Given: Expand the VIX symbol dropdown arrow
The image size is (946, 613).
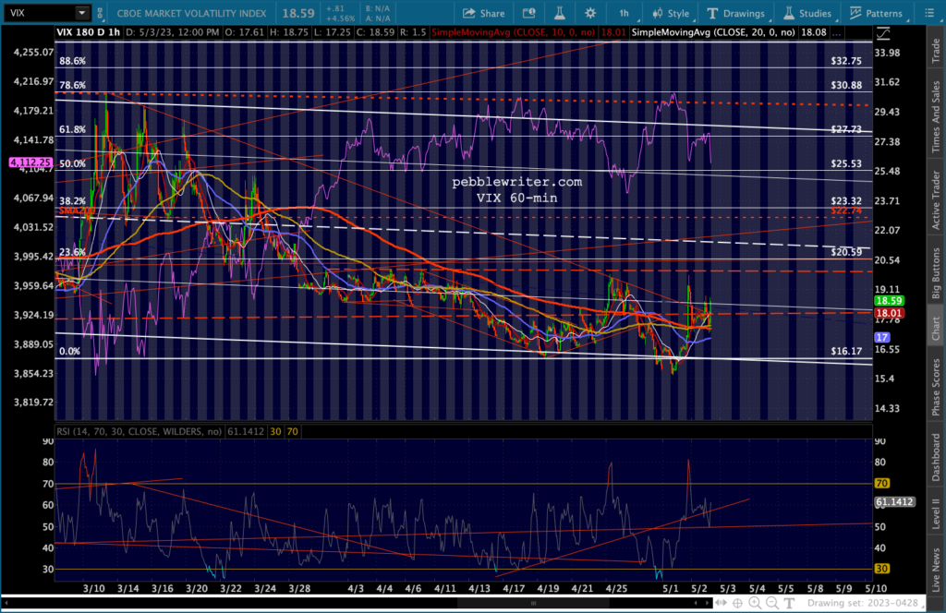Looking at the screenshot, I should [81, 13].
